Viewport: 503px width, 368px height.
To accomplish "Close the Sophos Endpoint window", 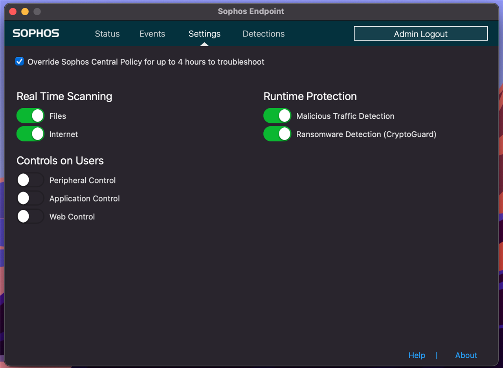I will point(13,11).
